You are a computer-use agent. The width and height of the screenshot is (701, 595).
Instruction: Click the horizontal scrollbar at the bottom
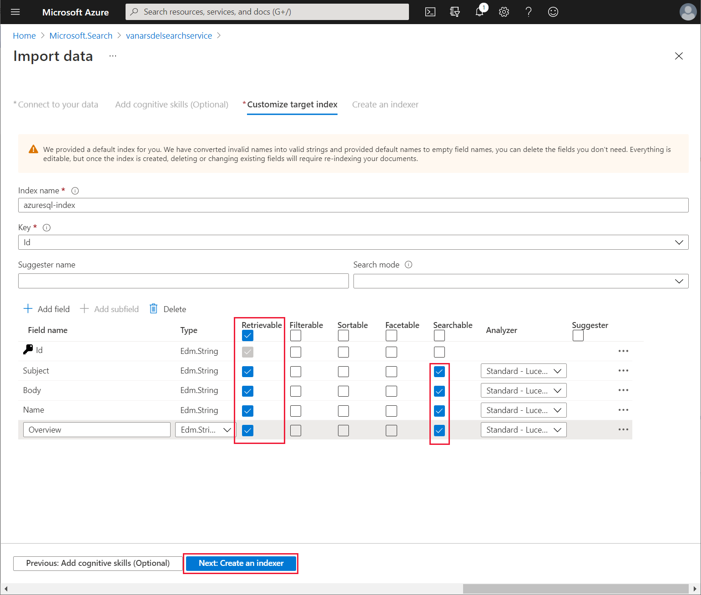(x=575, y=589)
